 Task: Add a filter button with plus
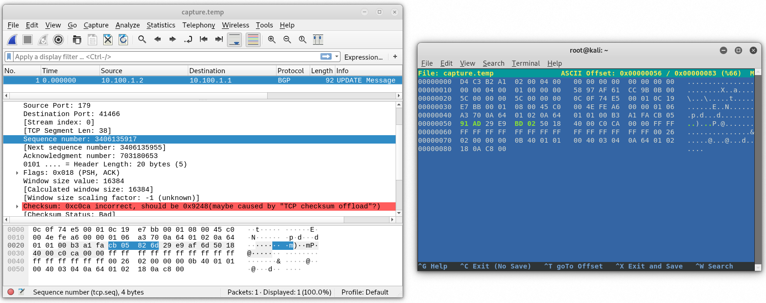395,57
